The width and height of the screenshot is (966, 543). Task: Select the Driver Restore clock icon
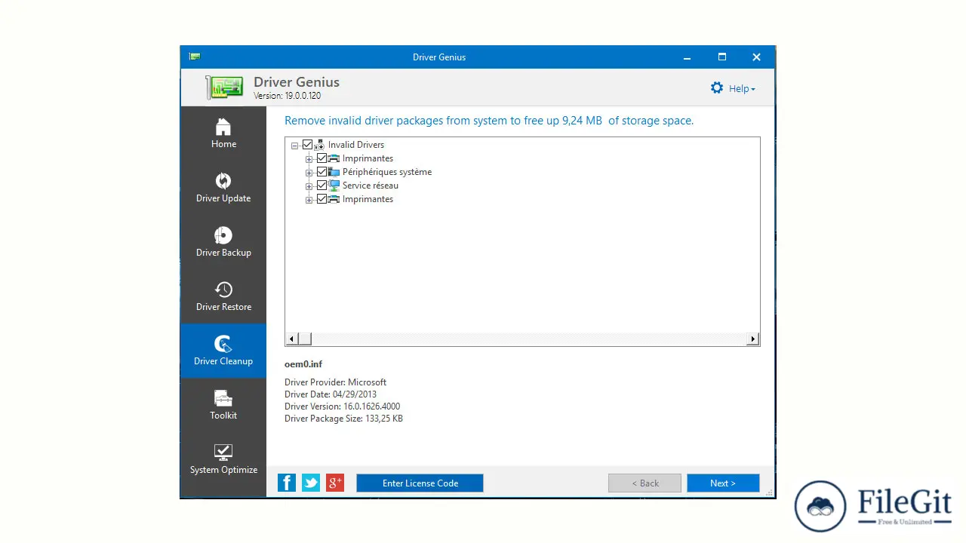223,290
